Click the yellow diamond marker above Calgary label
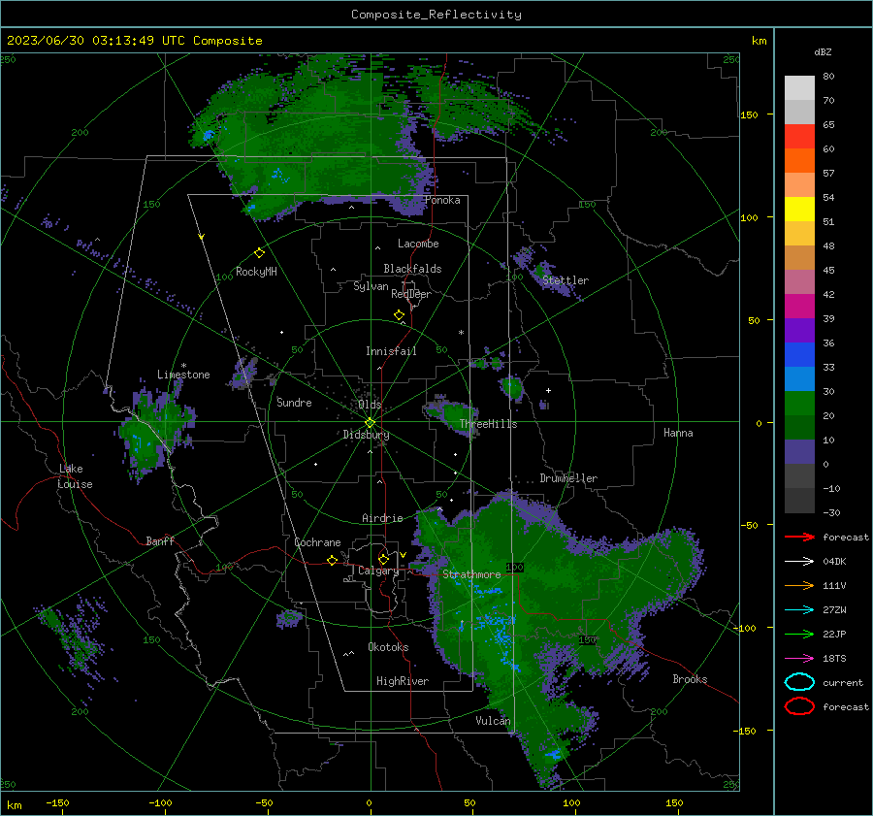Viewport: 873px width, 816px height. (383, 559)
